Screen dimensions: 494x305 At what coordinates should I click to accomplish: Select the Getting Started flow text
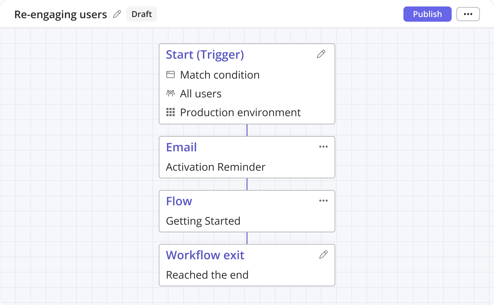(203, 221)
